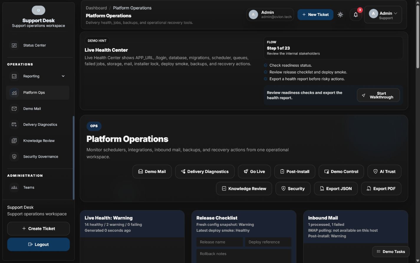
Task: Click the Admin Support avatar in header
Action: (x=373, y=14)
